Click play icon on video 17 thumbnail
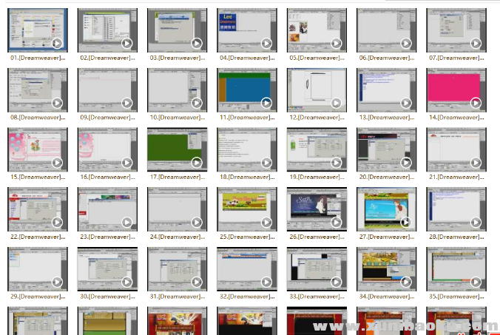Screen dimensions: 500x335 [x=197, y=163]
